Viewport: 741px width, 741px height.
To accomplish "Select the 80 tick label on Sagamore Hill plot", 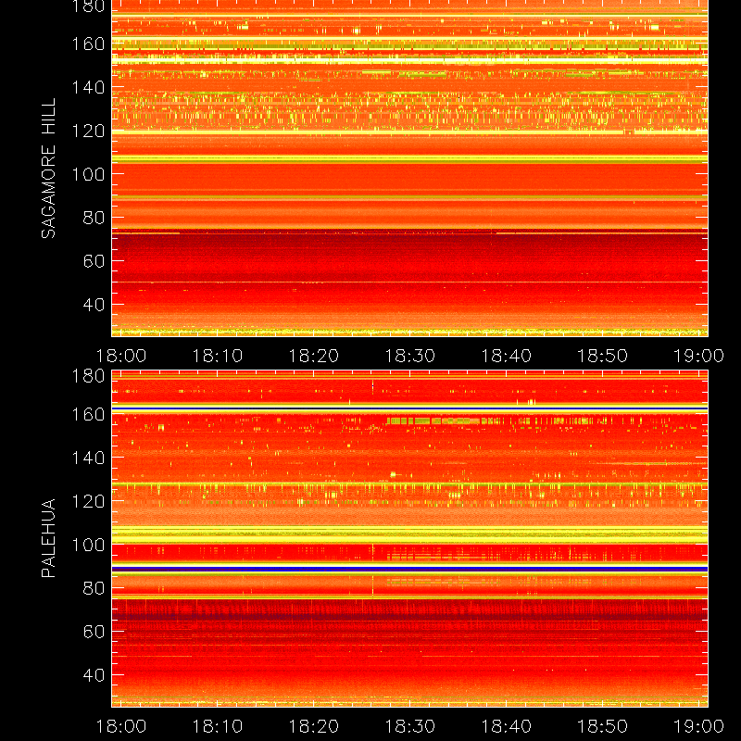I will 94,218.
